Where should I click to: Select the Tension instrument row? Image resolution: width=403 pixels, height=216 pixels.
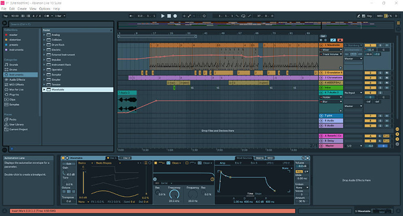pyautogui.click(x=78, y=85)
